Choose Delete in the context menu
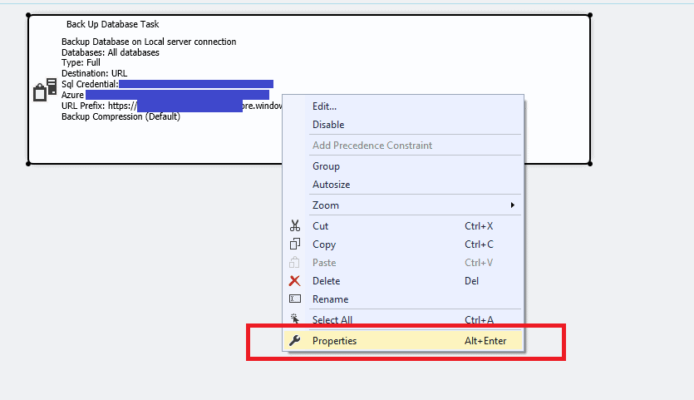The width and height of the screenshot is (694, 400). point(403,281)
